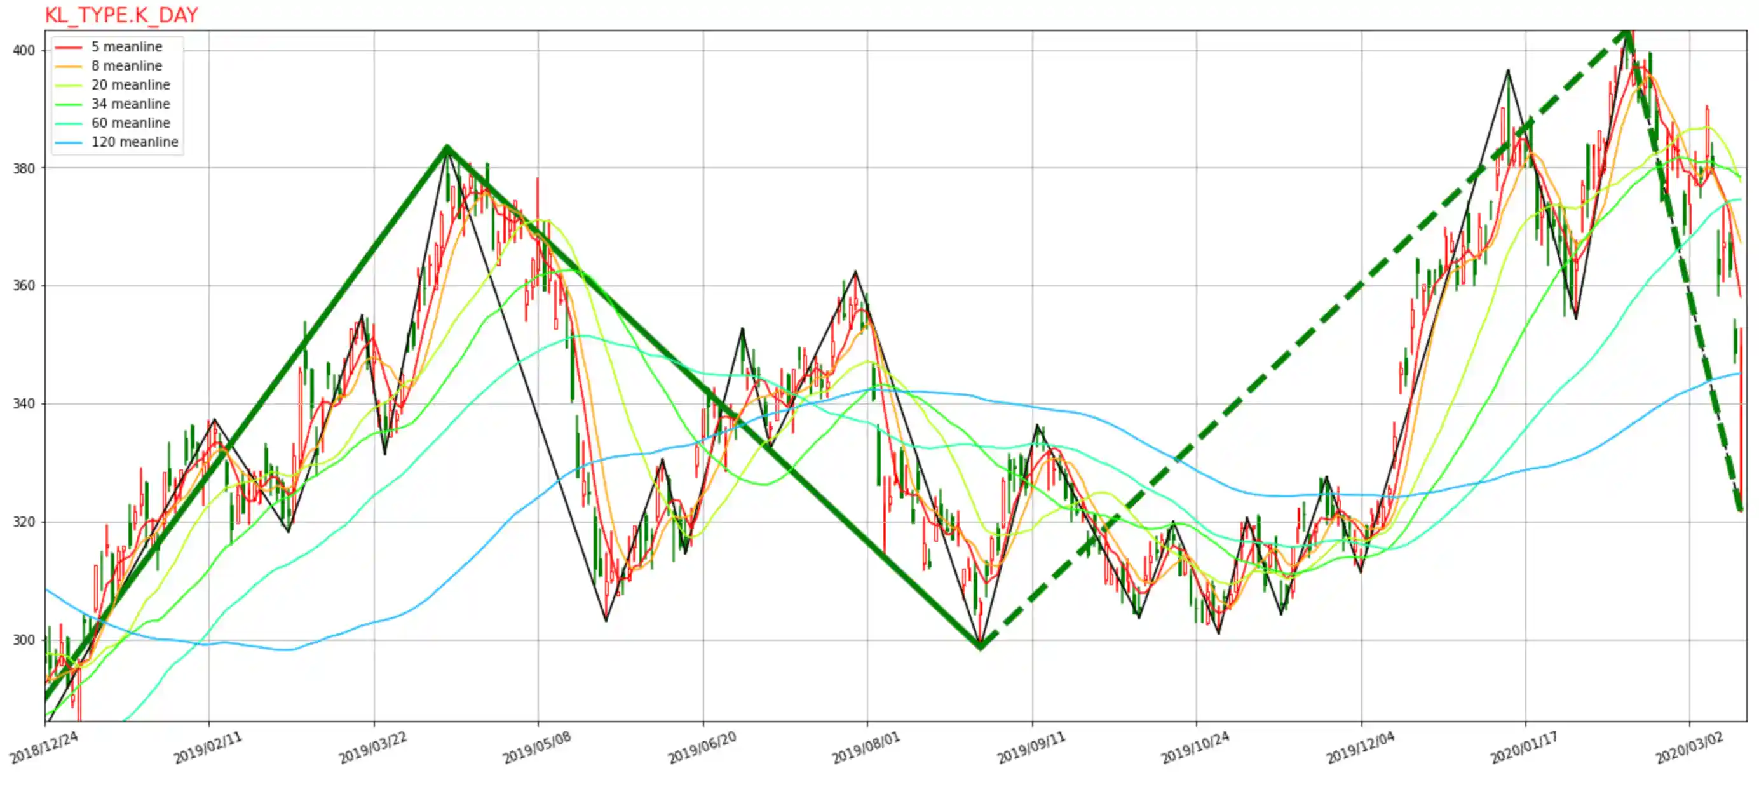Click the 20 meanline legend entry
The width and height of the screenshot is (1759, 808).
pyautogui.click(x=130, y=84)
